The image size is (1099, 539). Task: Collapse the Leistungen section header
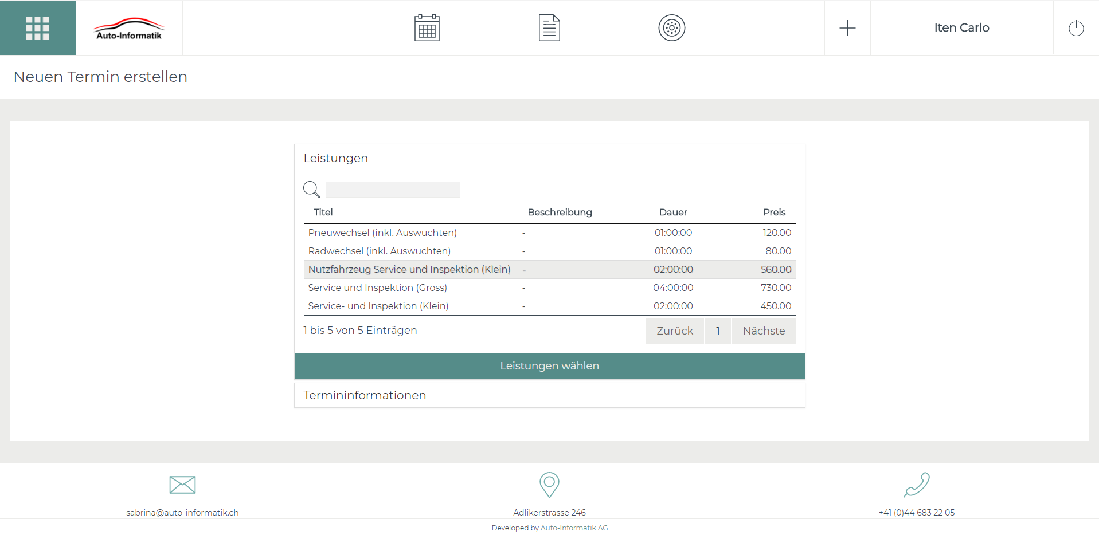tap(550, 158)
